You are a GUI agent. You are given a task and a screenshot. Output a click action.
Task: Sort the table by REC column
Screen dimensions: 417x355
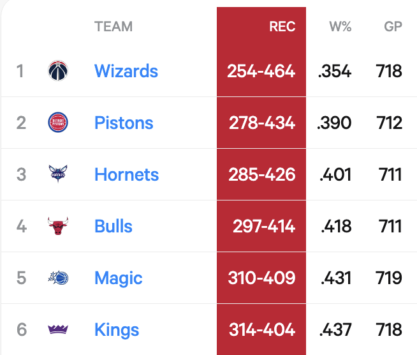point(282,27)
